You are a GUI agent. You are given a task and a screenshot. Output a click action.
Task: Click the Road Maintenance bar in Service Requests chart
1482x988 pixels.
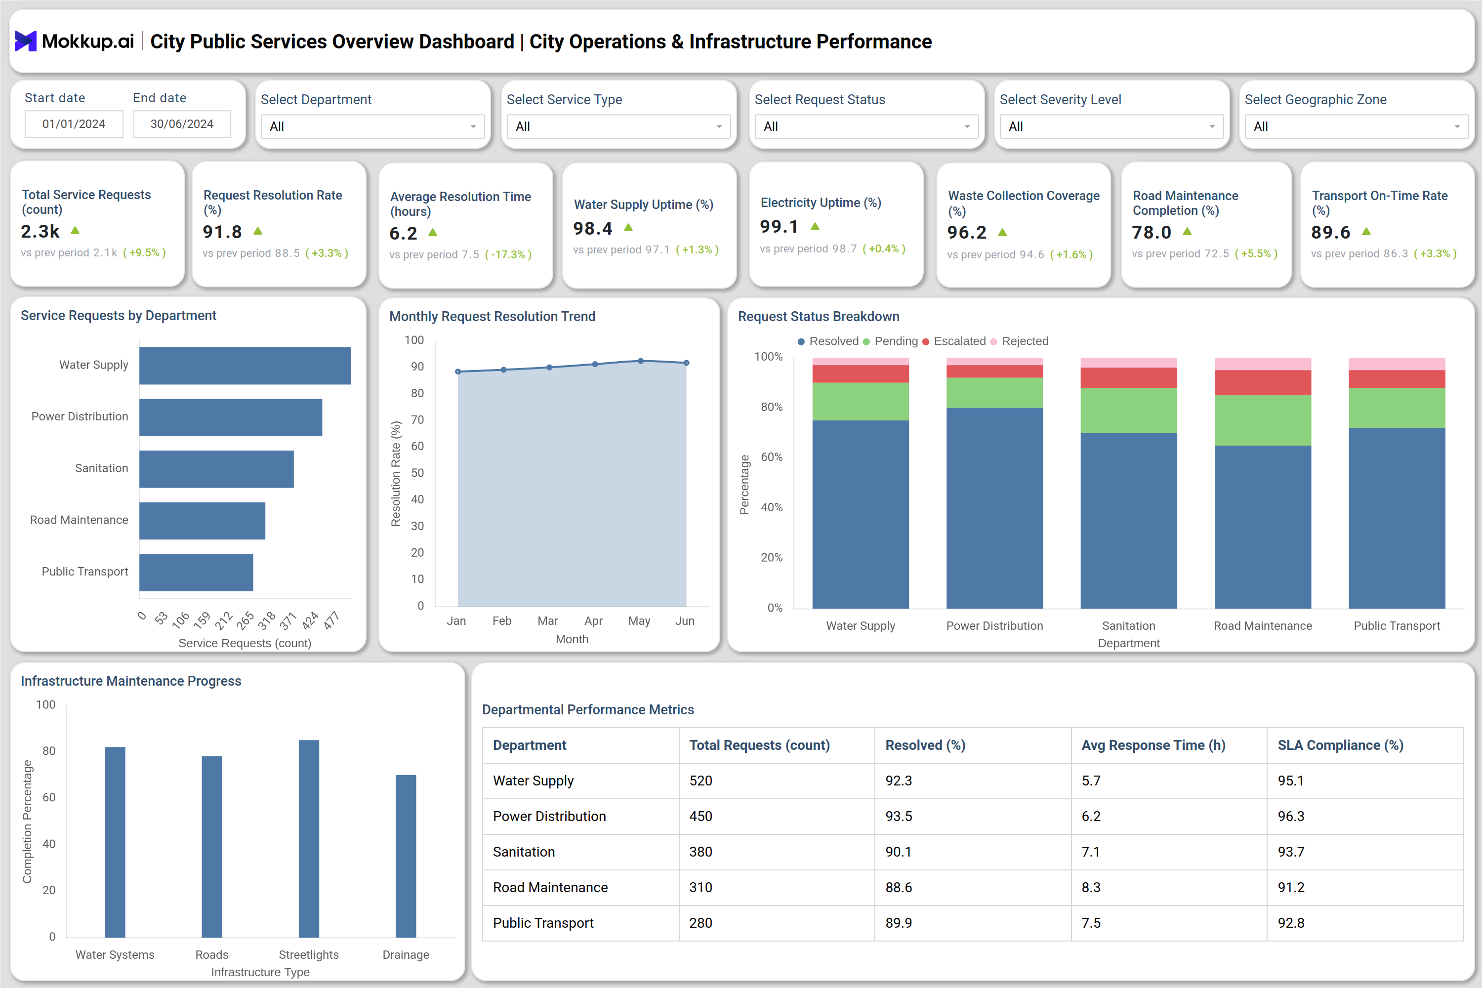202,521
